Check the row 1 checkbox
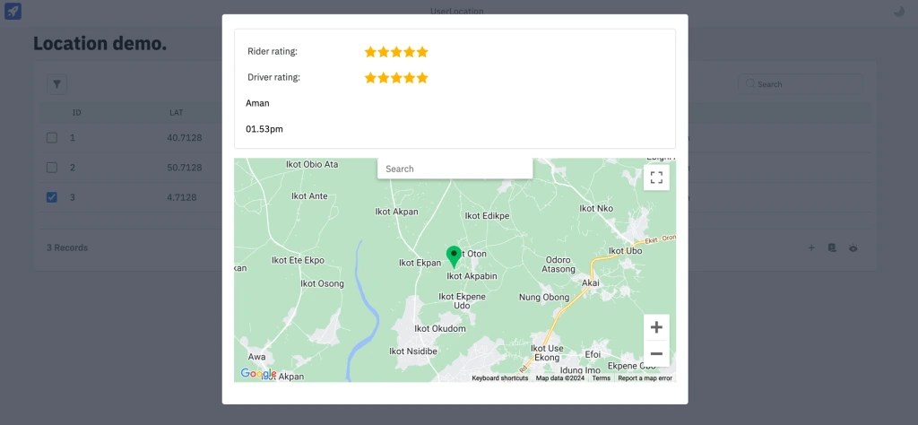This screenshot has height=425, width=918. coord(51,137)
